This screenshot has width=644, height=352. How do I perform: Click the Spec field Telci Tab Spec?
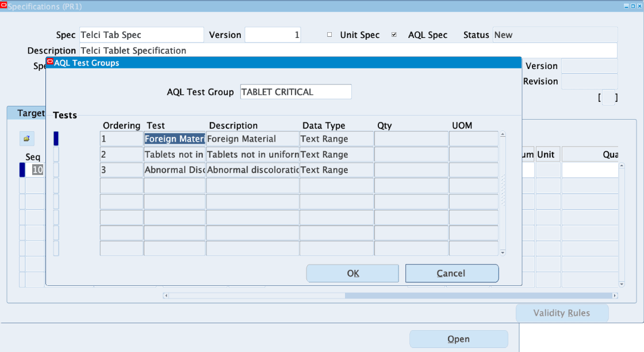pos(141,35)
